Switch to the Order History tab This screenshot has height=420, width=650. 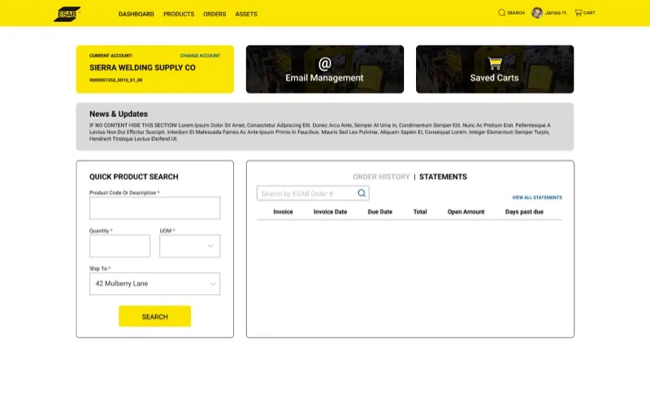(x=381, y=177)
